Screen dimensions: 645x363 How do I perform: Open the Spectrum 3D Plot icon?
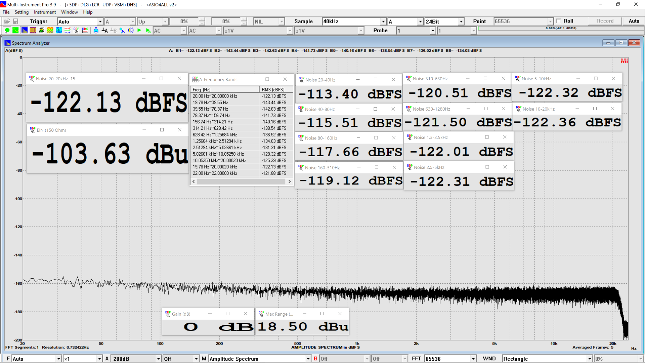point(42,31)
